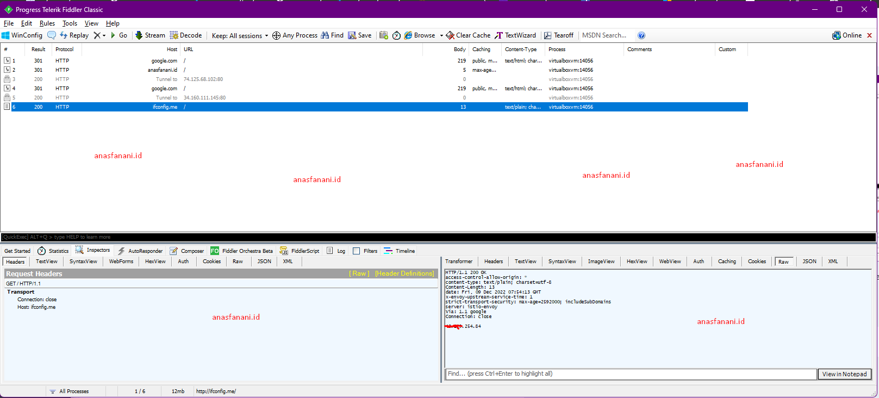Toggle Stream mode in toolbar
Screen dimensions: 879x398
click(x=150, y=35)
